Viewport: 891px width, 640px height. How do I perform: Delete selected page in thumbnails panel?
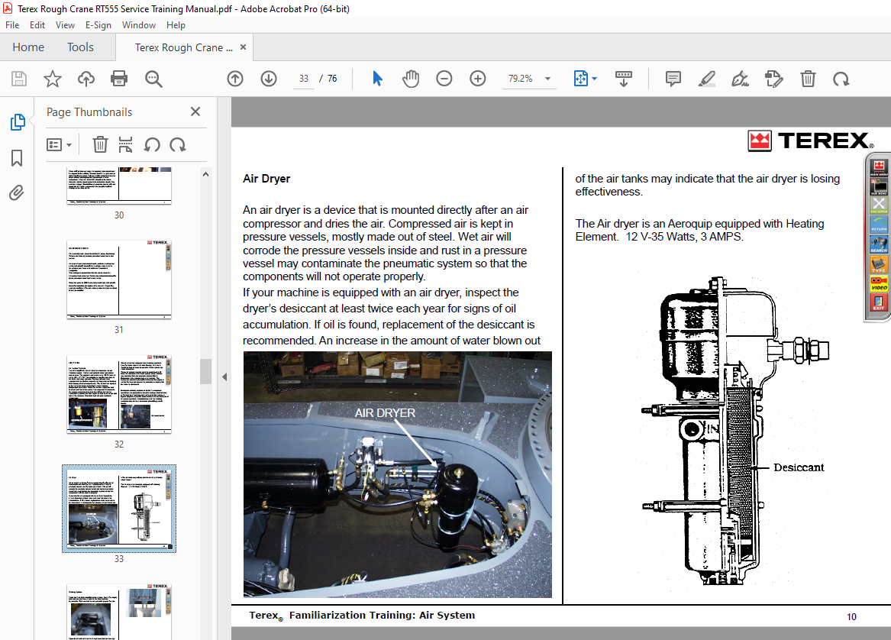click(100, 144)
